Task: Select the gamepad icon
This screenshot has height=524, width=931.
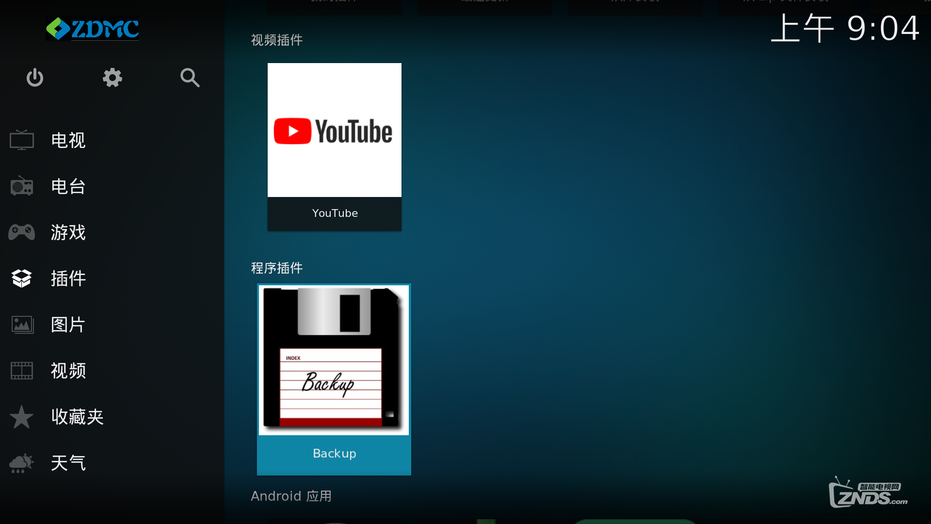Action: (x=22, y=232)
